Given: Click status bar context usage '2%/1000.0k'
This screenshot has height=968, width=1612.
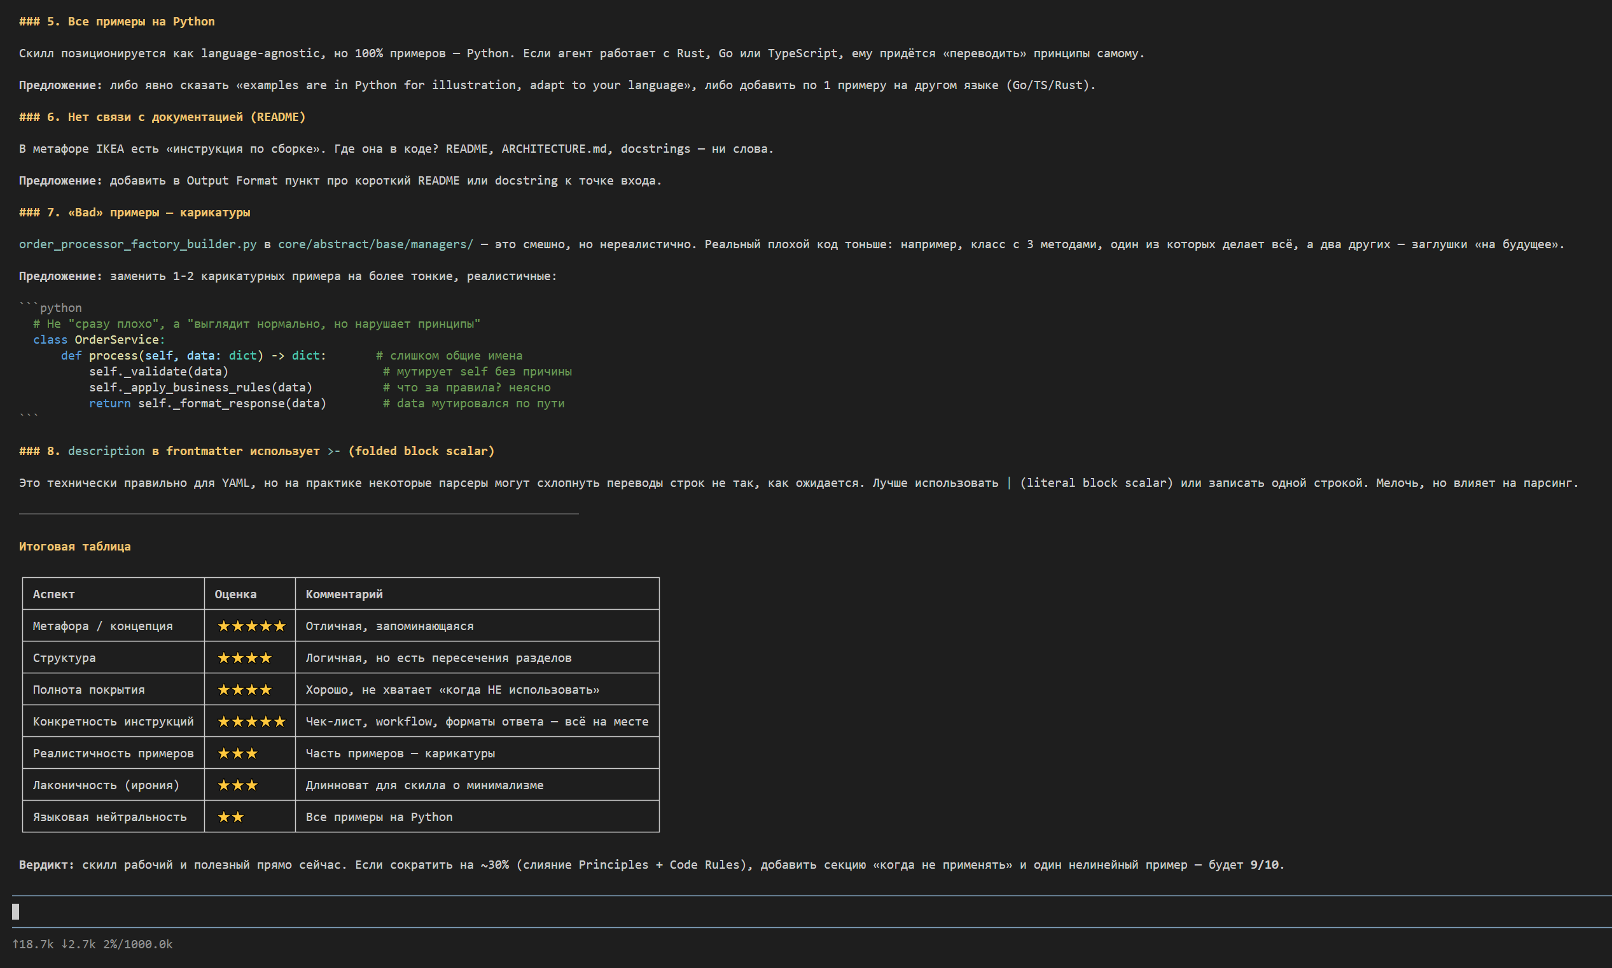Looking at the screenshot, I should click(x=137, y=944).
